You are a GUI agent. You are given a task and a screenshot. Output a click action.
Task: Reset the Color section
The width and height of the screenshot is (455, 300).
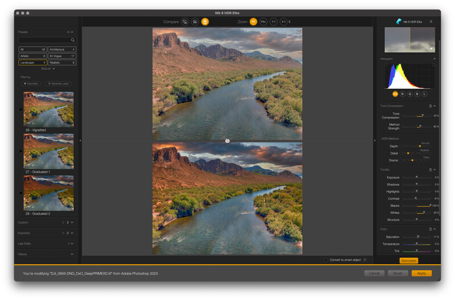pyautogui.click(x=430, y=230)
